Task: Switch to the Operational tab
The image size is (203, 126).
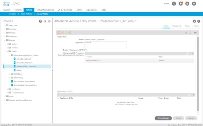Action: [x=177, y=26]
